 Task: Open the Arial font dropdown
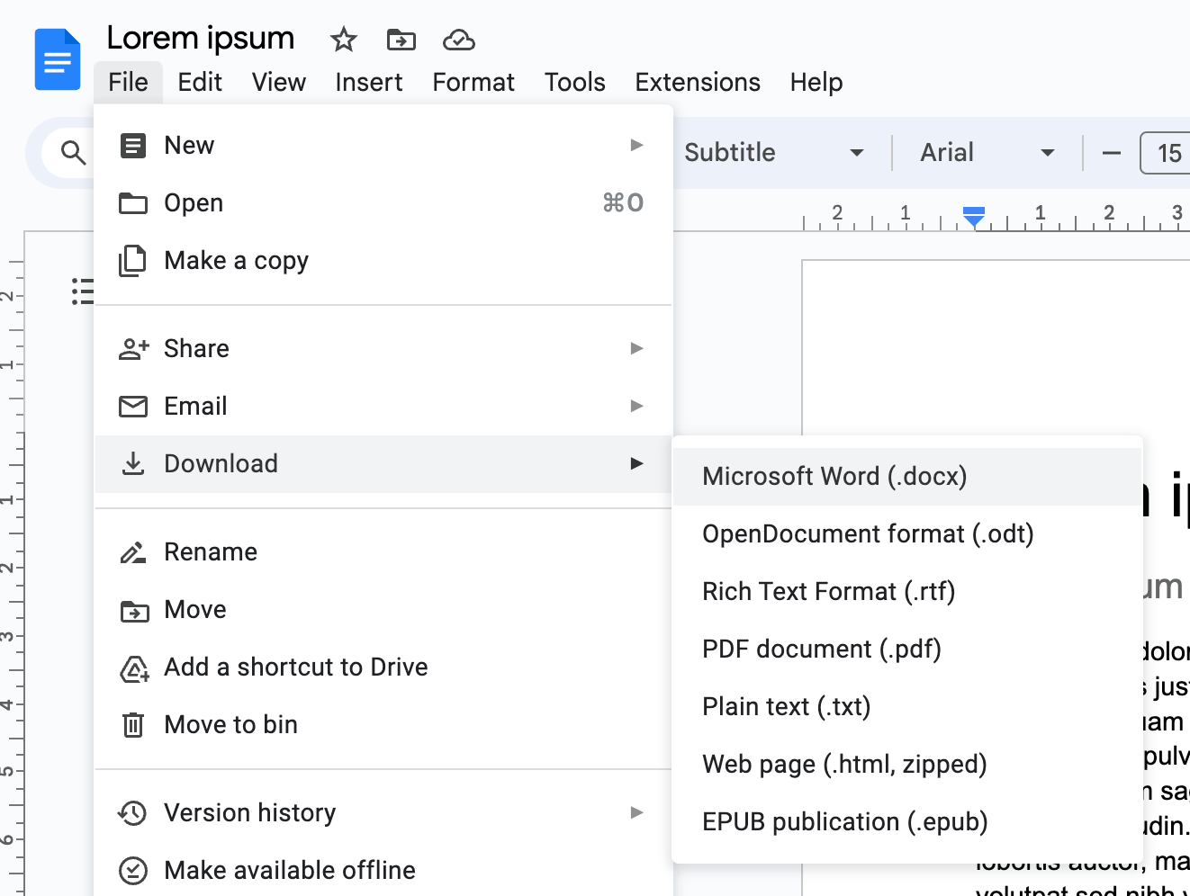click(x=987, y=153)
